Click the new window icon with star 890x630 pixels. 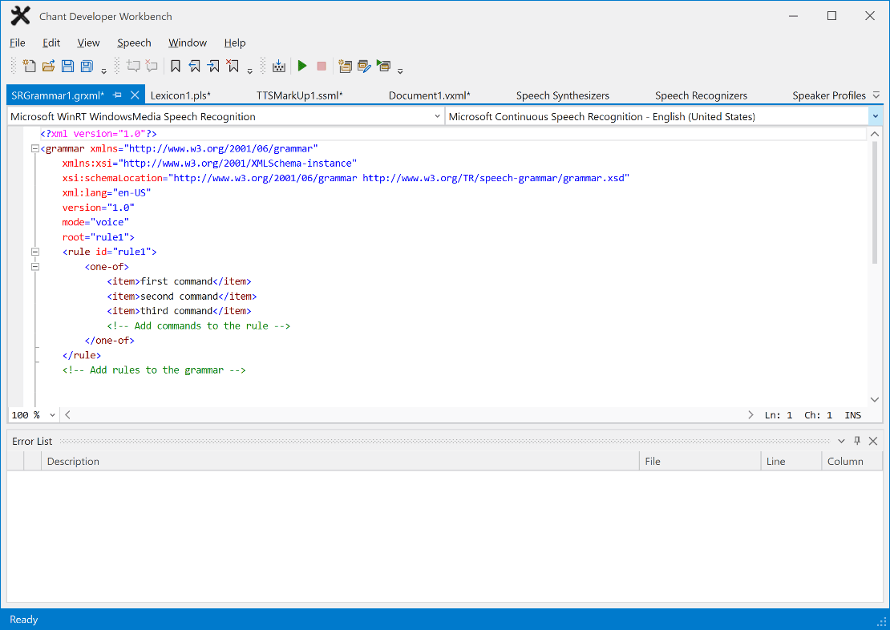345,66
